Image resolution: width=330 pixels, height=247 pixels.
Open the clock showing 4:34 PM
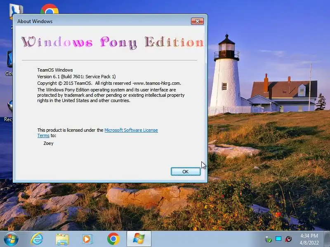click(309, 239)
